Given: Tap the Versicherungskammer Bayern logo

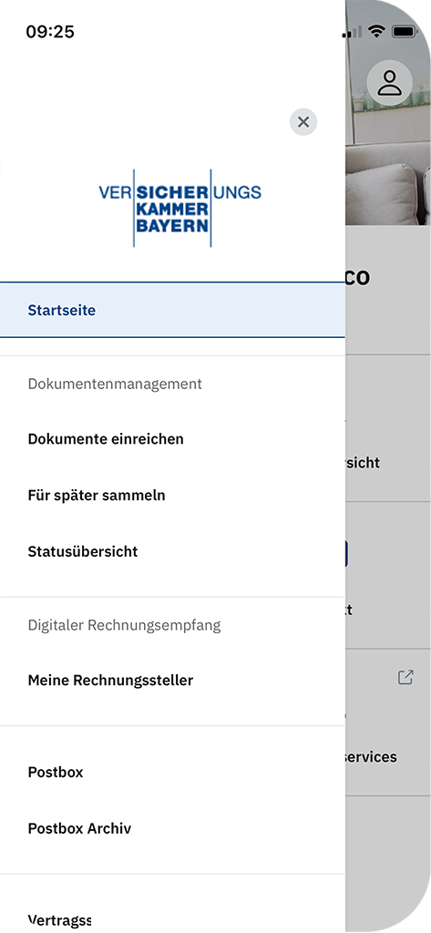Looking at the screenshot, I should click(180, 208).
